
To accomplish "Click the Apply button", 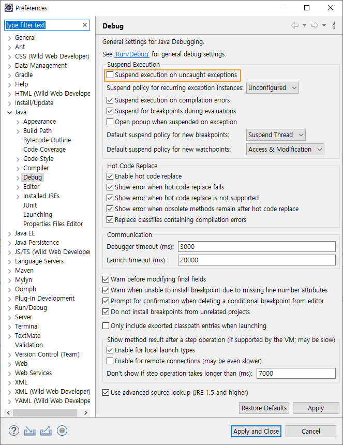I will point(316,408).
